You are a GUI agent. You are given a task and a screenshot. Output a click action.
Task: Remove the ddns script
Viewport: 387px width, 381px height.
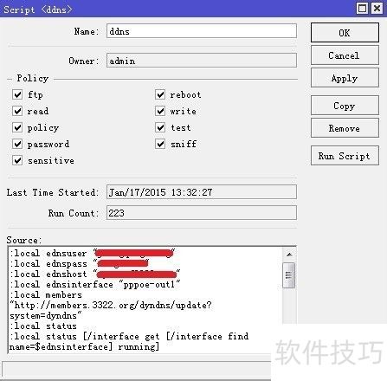pyautogui.click(x=345, y=128)
